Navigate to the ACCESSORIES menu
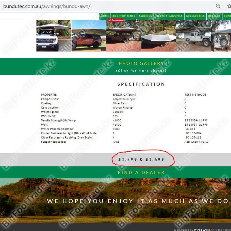 [195, 16]
